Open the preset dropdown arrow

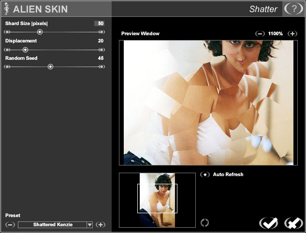point(89,225)
